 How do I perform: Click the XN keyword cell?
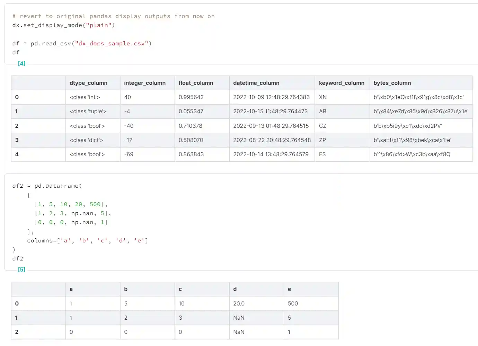pyautogui.click(x=323, y=97)
